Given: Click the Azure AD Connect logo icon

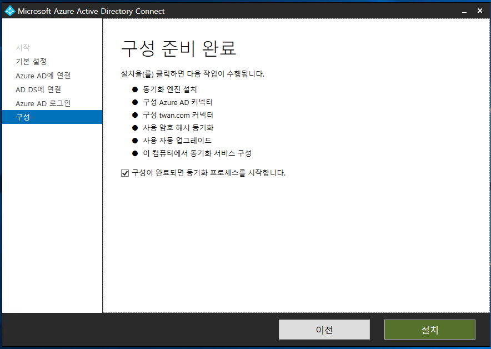Looking at the screenshot, I should 10,11.
